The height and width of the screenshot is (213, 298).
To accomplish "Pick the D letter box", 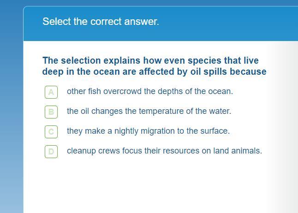I will (51, 151).
